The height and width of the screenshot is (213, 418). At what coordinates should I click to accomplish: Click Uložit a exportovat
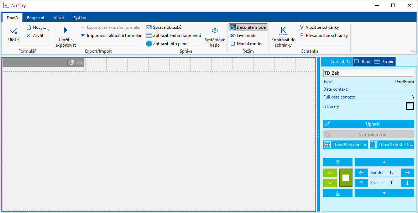pos(66,37)
